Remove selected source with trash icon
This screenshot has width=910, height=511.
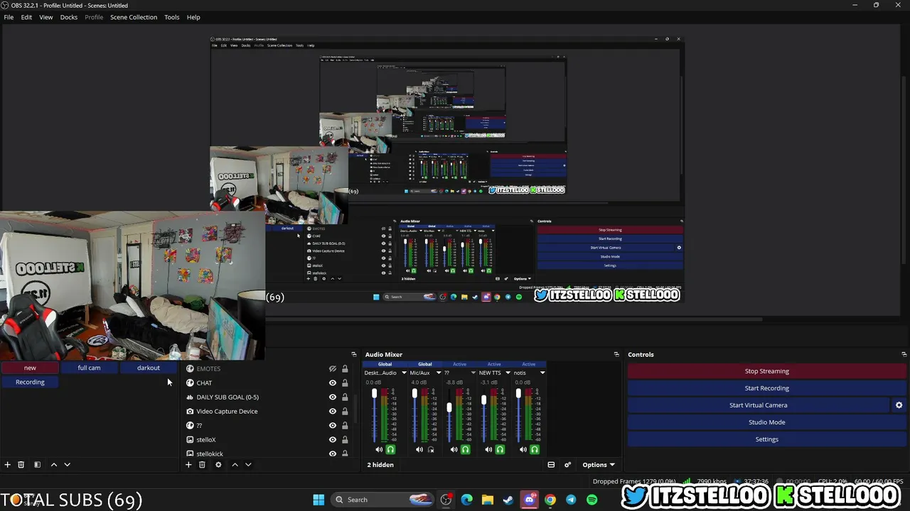[202, 465]
